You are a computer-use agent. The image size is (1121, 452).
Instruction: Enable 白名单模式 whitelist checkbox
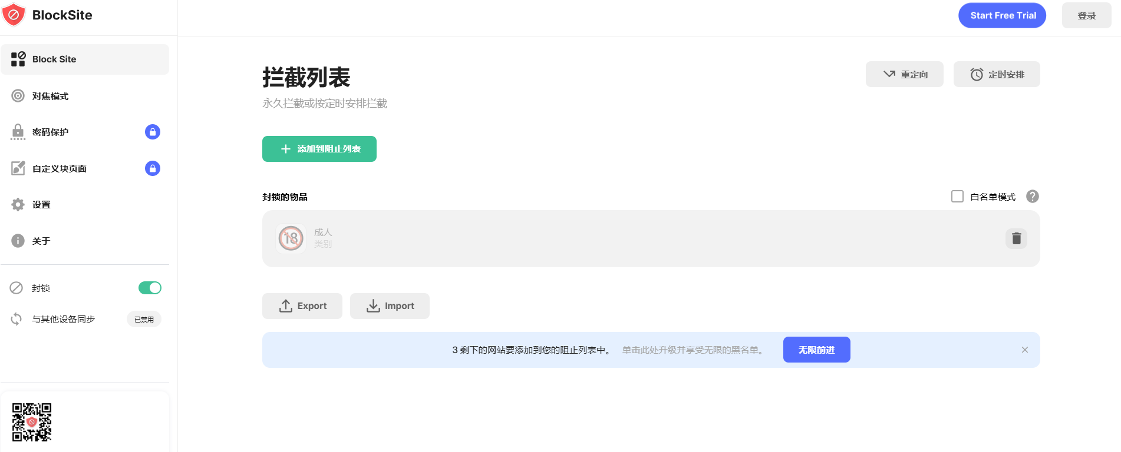pyautogui.click(x=958, y=197)
